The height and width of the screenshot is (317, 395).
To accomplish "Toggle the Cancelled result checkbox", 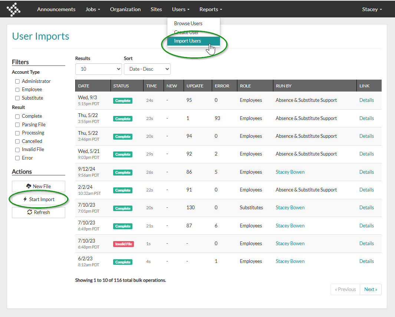I will (x=17, y=141).
